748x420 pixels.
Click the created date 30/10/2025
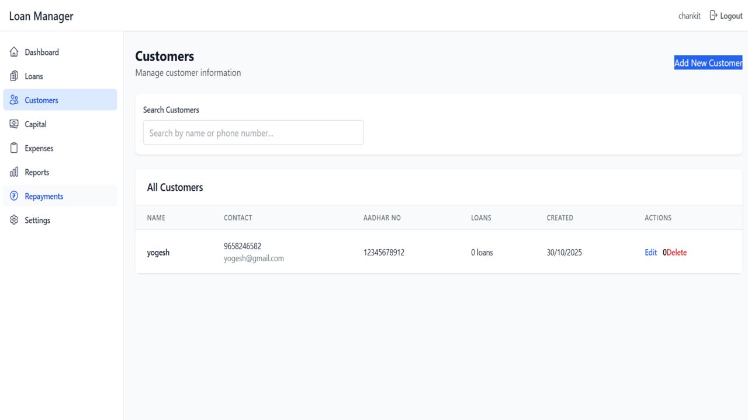pyautogui.click(x=565, y=253)
